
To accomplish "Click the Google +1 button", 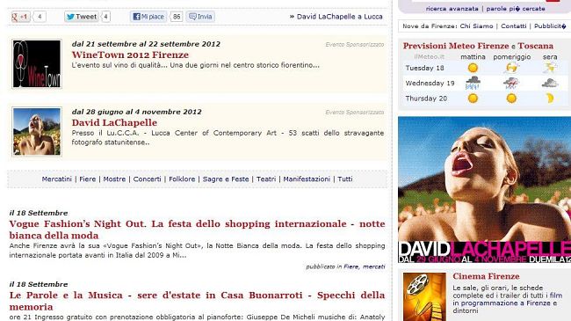I will (20, 17).
